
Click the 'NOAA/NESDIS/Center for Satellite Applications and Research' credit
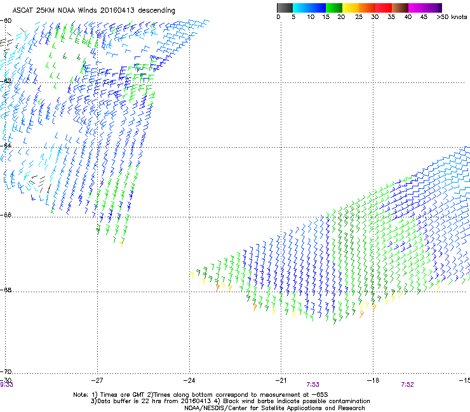pyautogui.click(x=274, y=408)
